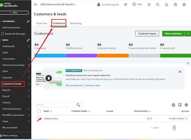
Task: Click Set up payments link
Action: 74,85
